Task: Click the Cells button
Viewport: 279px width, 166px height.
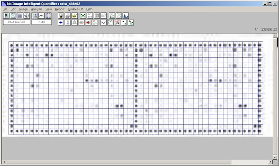Action: [x=41, y=22]
